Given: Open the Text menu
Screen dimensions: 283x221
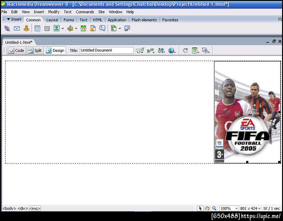Looking at the screenshot, I should [67, 12].
